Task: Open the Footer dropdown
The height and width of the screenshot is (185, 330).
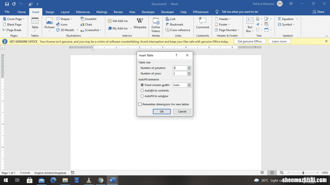Action: (x=222, y=24)
